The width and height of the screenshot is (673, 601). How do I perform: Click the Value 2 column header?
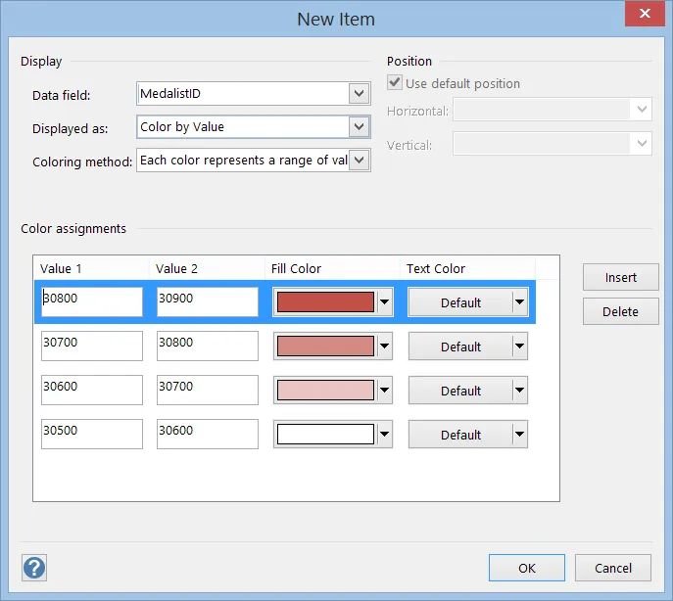(x=207, y=268)
